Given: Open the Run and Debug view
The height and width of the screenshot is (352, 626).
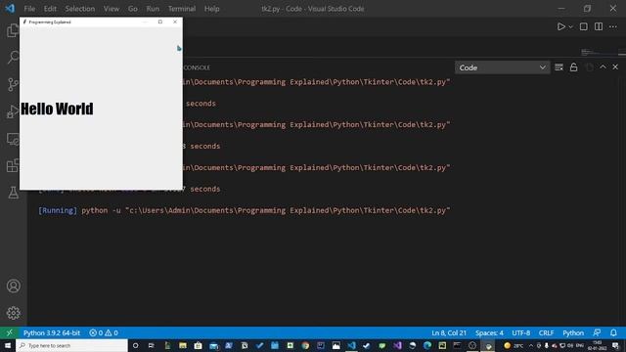Looking at the screenshot, I should pos(13,111).
